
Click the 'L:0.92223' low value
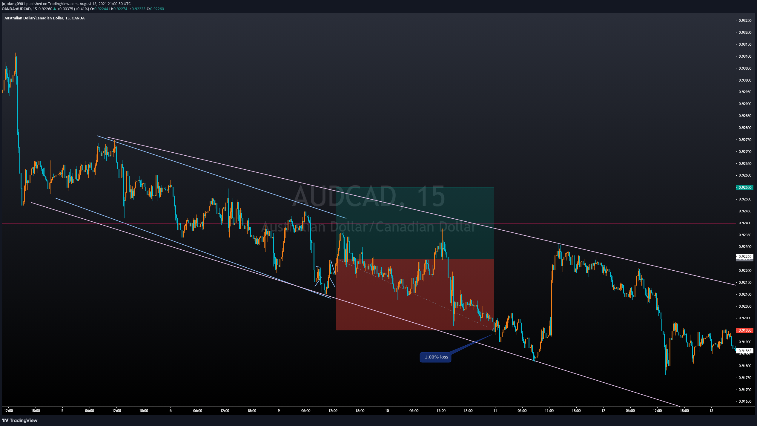click(137, 9)
